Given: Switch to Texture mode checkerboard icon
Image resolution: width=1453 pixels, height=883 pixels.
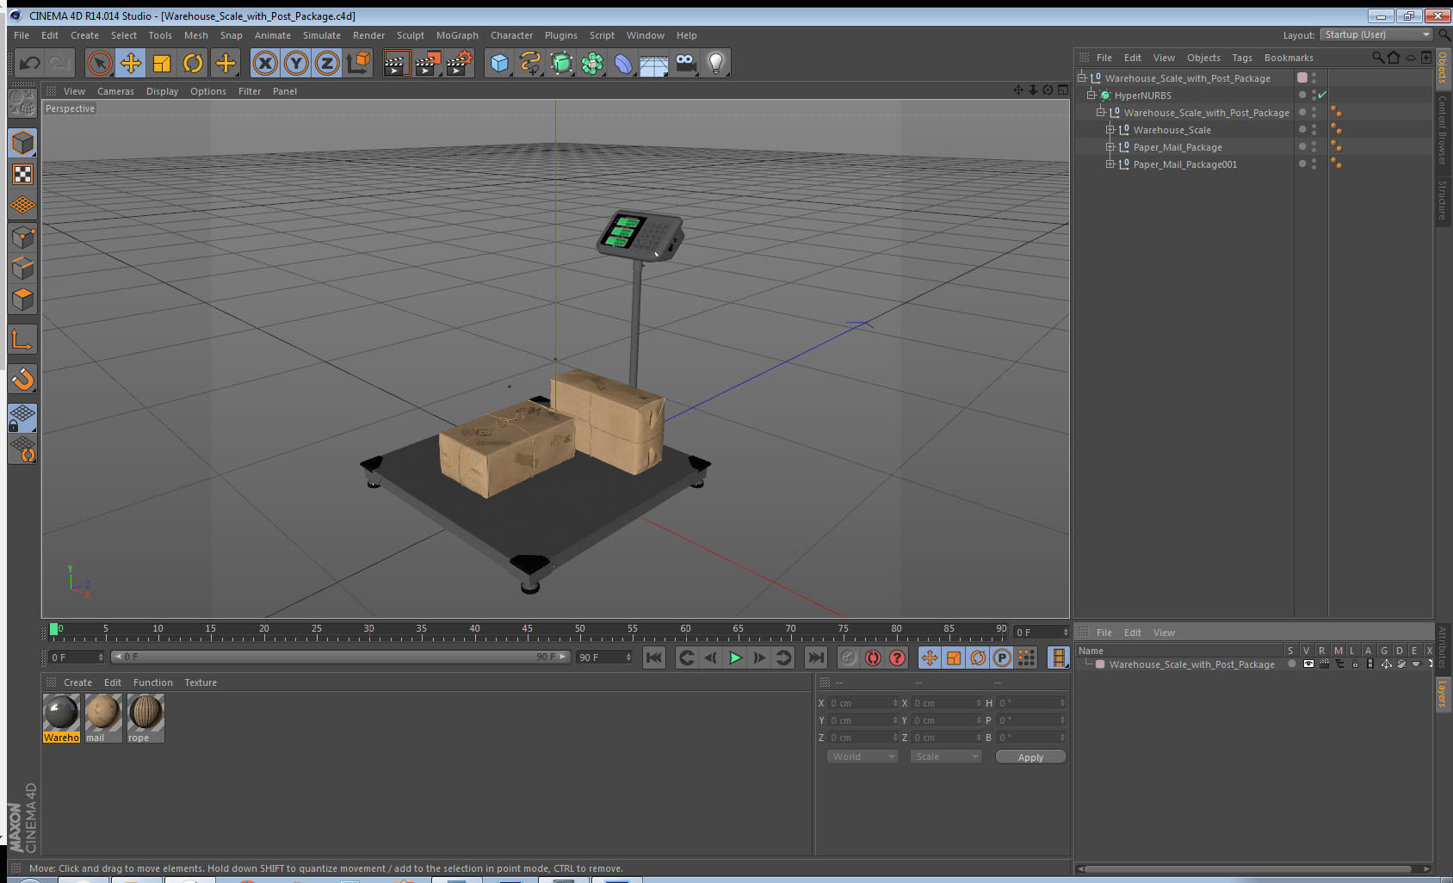Looking at the screenshot, I should click(x=22, y=175).
